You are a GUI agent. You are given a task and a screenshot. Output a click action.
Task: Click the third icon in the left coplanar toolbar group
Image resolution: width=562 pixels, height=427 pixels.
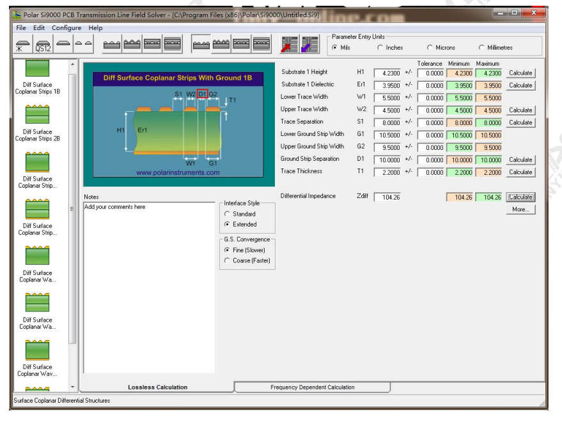pos(152,45)
